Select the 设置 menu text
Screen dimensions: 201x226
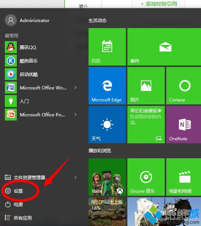(18, 191)
